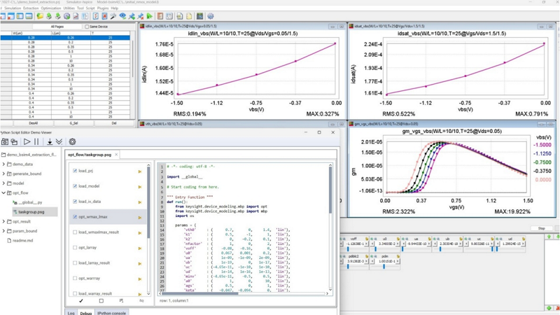This screenshot has width=560, height=315.
Task: Click the pdm parameter slider handle
Action: [x=384, y=266]
